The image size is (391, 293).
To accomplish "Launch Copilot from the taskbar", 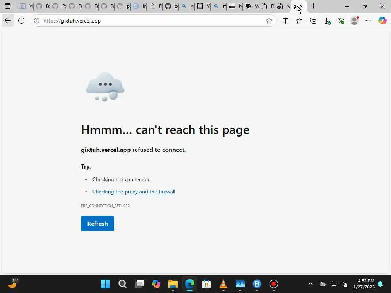I will pos(156,284).
